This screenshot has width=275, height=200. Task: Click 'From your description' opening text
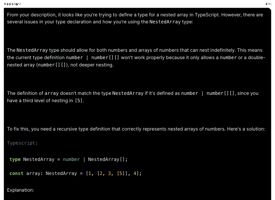[x=31, y=15]
